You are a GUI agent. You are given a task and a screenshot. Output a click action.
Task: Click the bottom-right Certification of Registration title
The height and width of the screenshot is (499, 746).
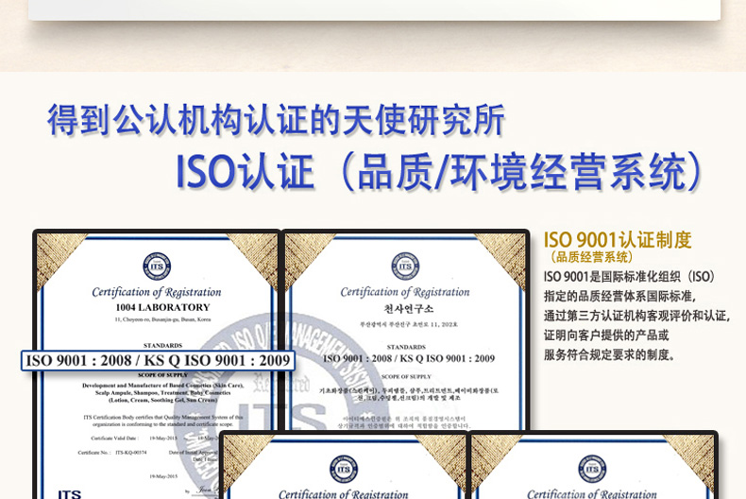[x=592, y=493]
